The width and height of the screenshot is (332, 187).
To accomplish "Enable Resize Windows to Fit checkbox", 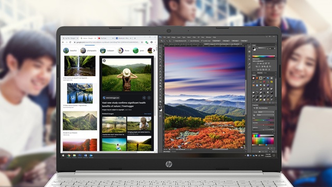I will pos(174,41).
